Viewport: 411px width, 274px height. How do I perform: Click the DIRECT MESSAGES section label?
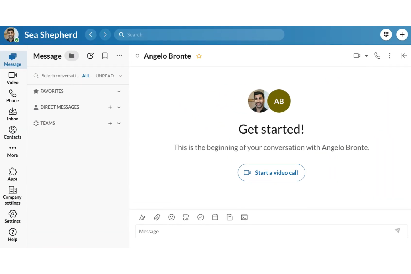tap(59, 107)
